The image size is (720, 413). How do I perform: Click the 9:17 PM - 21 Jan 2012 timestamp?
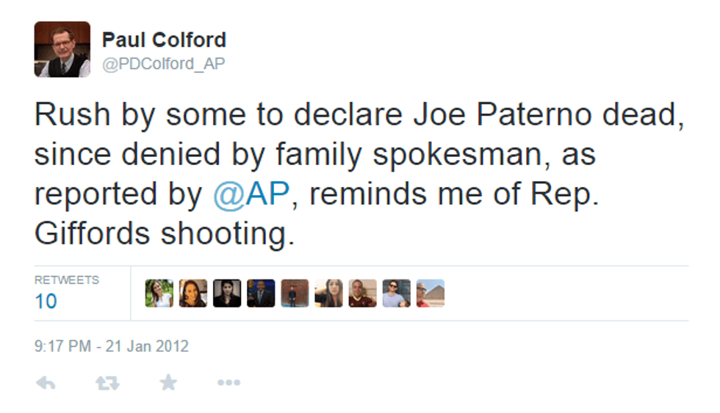(111, 346)
